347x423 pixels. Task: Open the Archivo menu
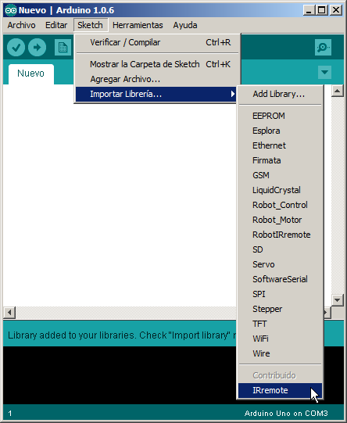pos(22,25)
